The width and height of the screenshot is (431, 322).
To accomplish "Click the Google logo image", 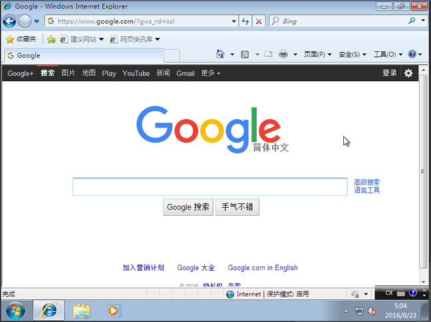I will pos(212,129).
